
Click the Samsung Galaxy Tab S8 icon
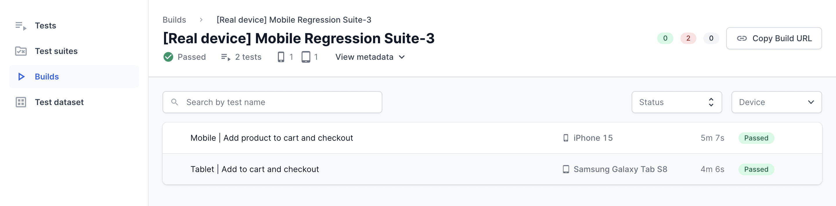click(566, 169)
